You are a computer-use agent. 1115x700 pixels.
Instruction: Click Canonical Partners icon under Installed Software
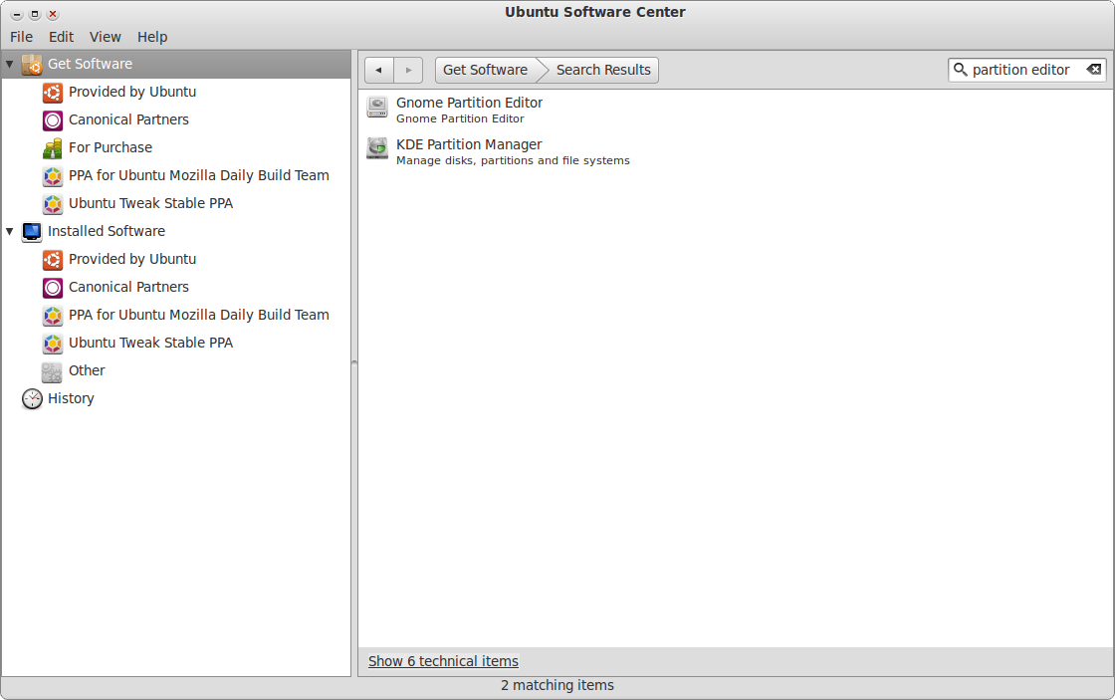pos(53,288)
